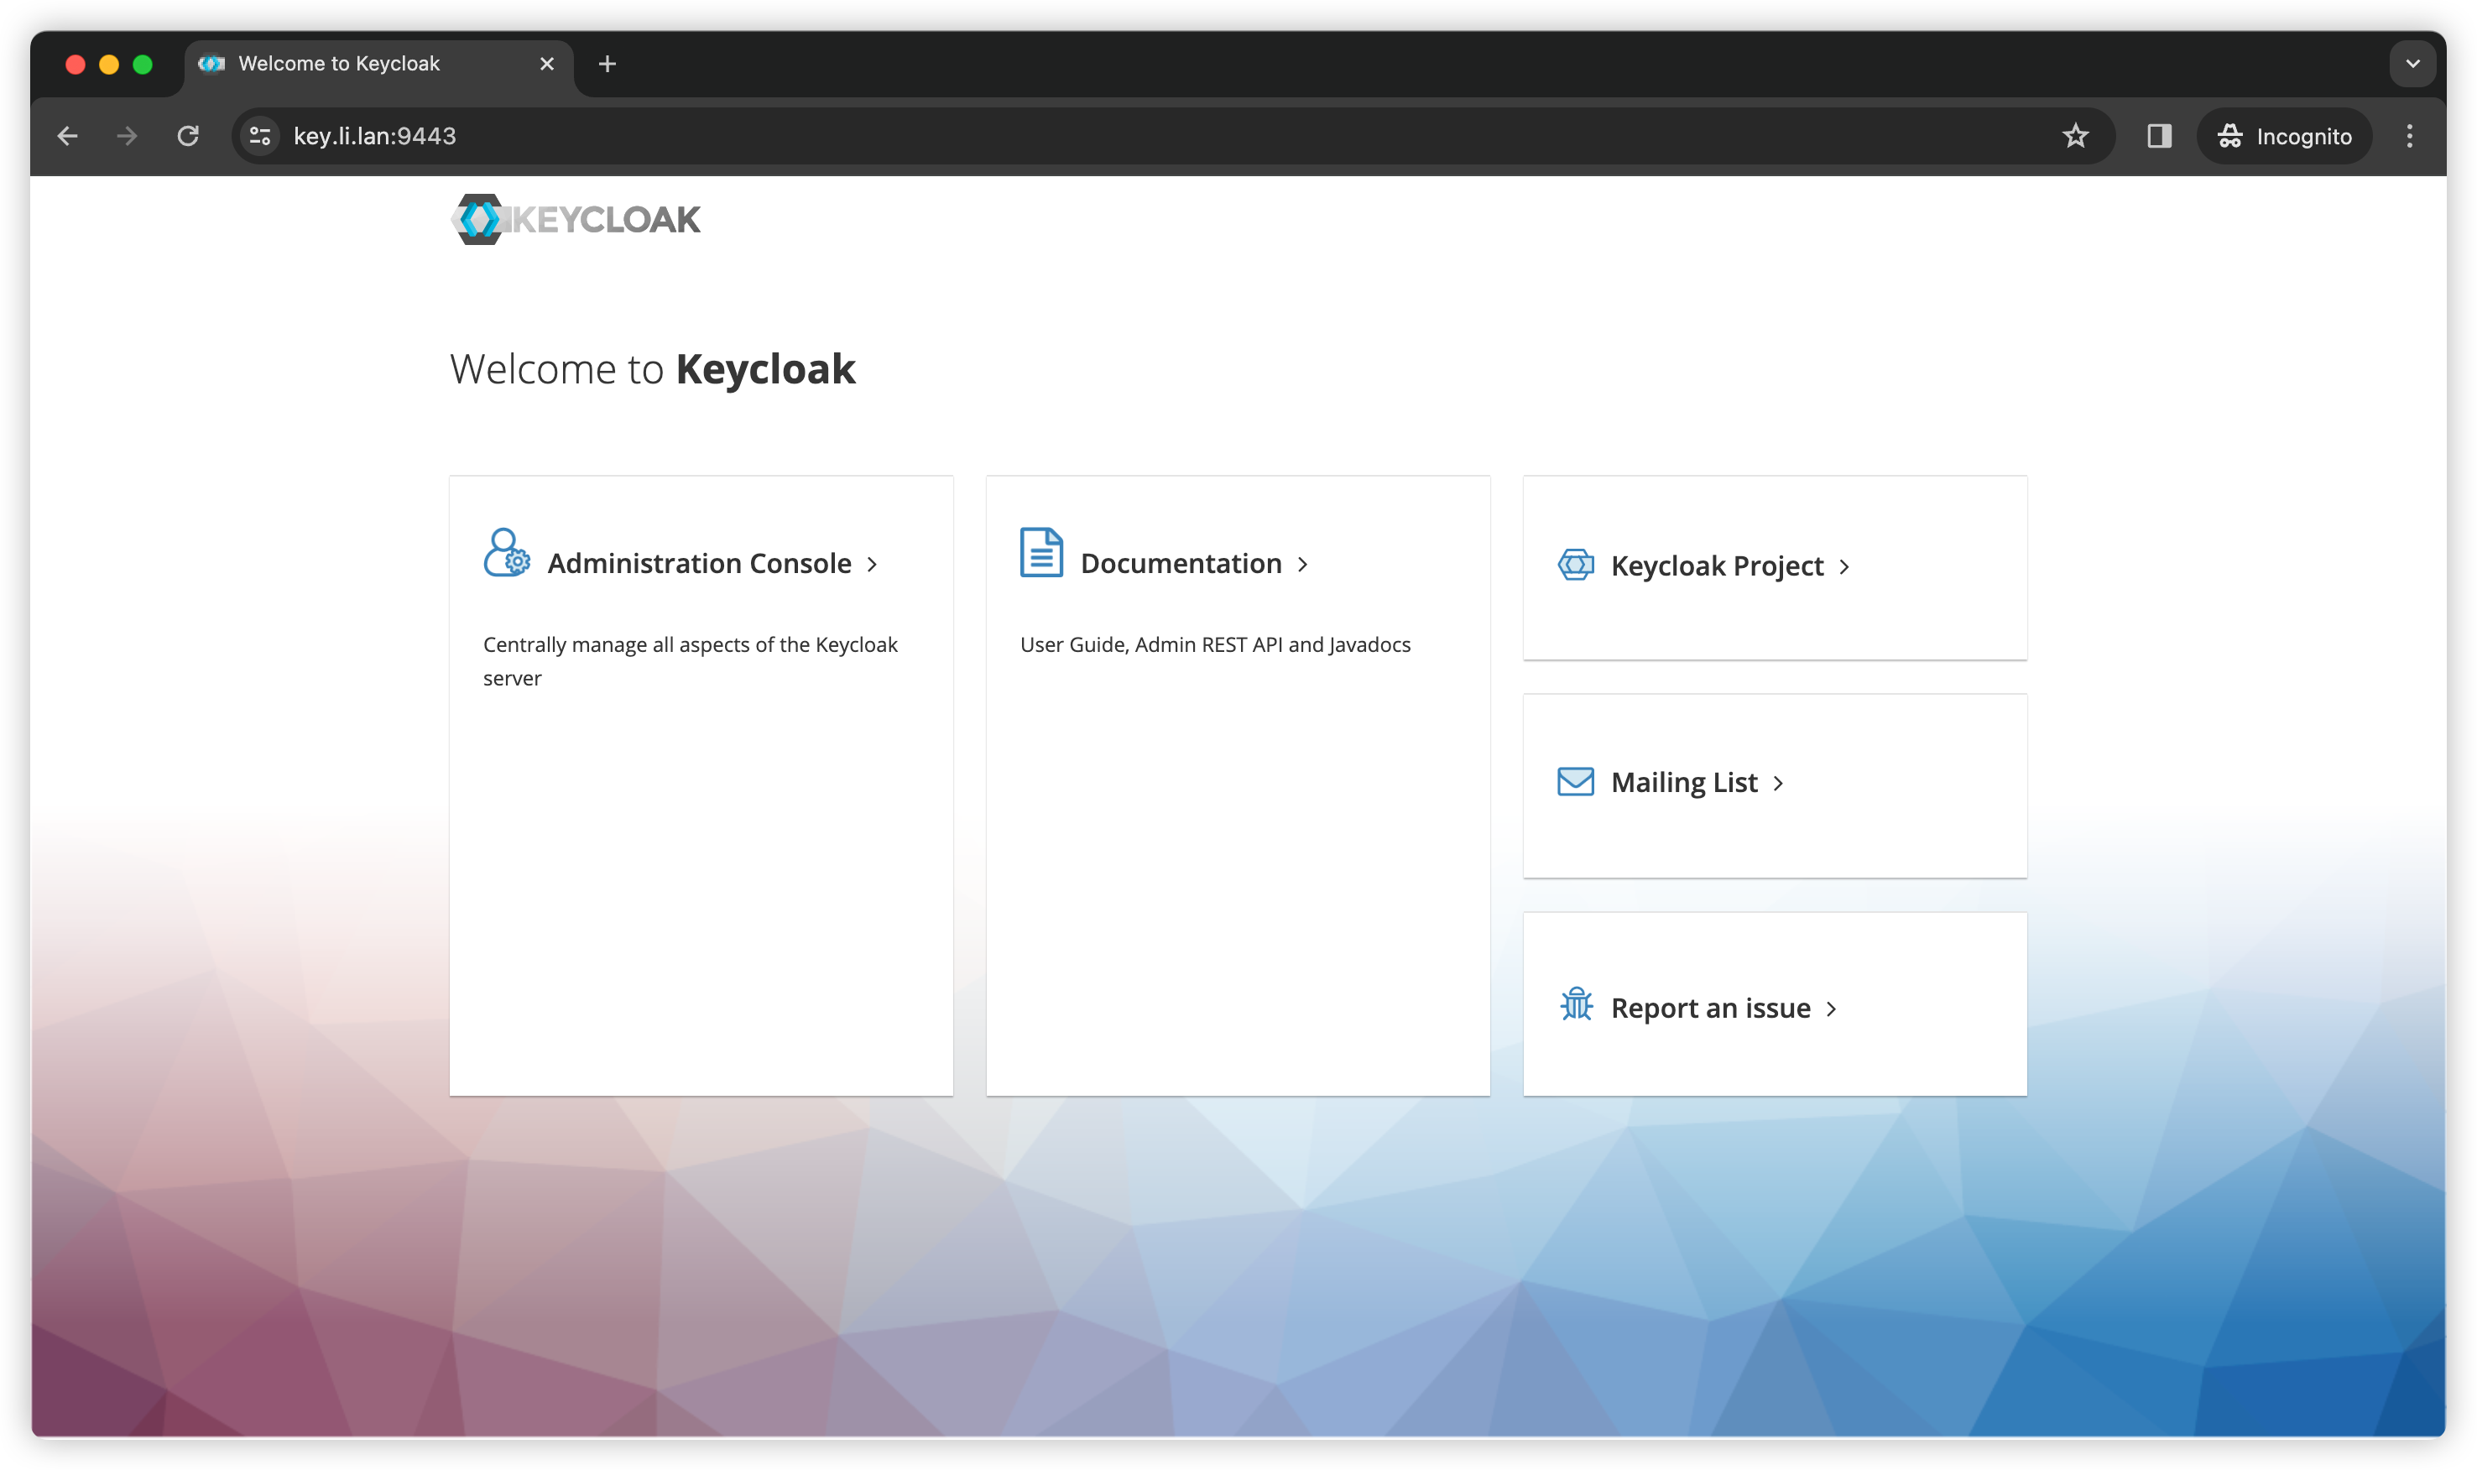Click the Documentation page icon

point(1041,553)
